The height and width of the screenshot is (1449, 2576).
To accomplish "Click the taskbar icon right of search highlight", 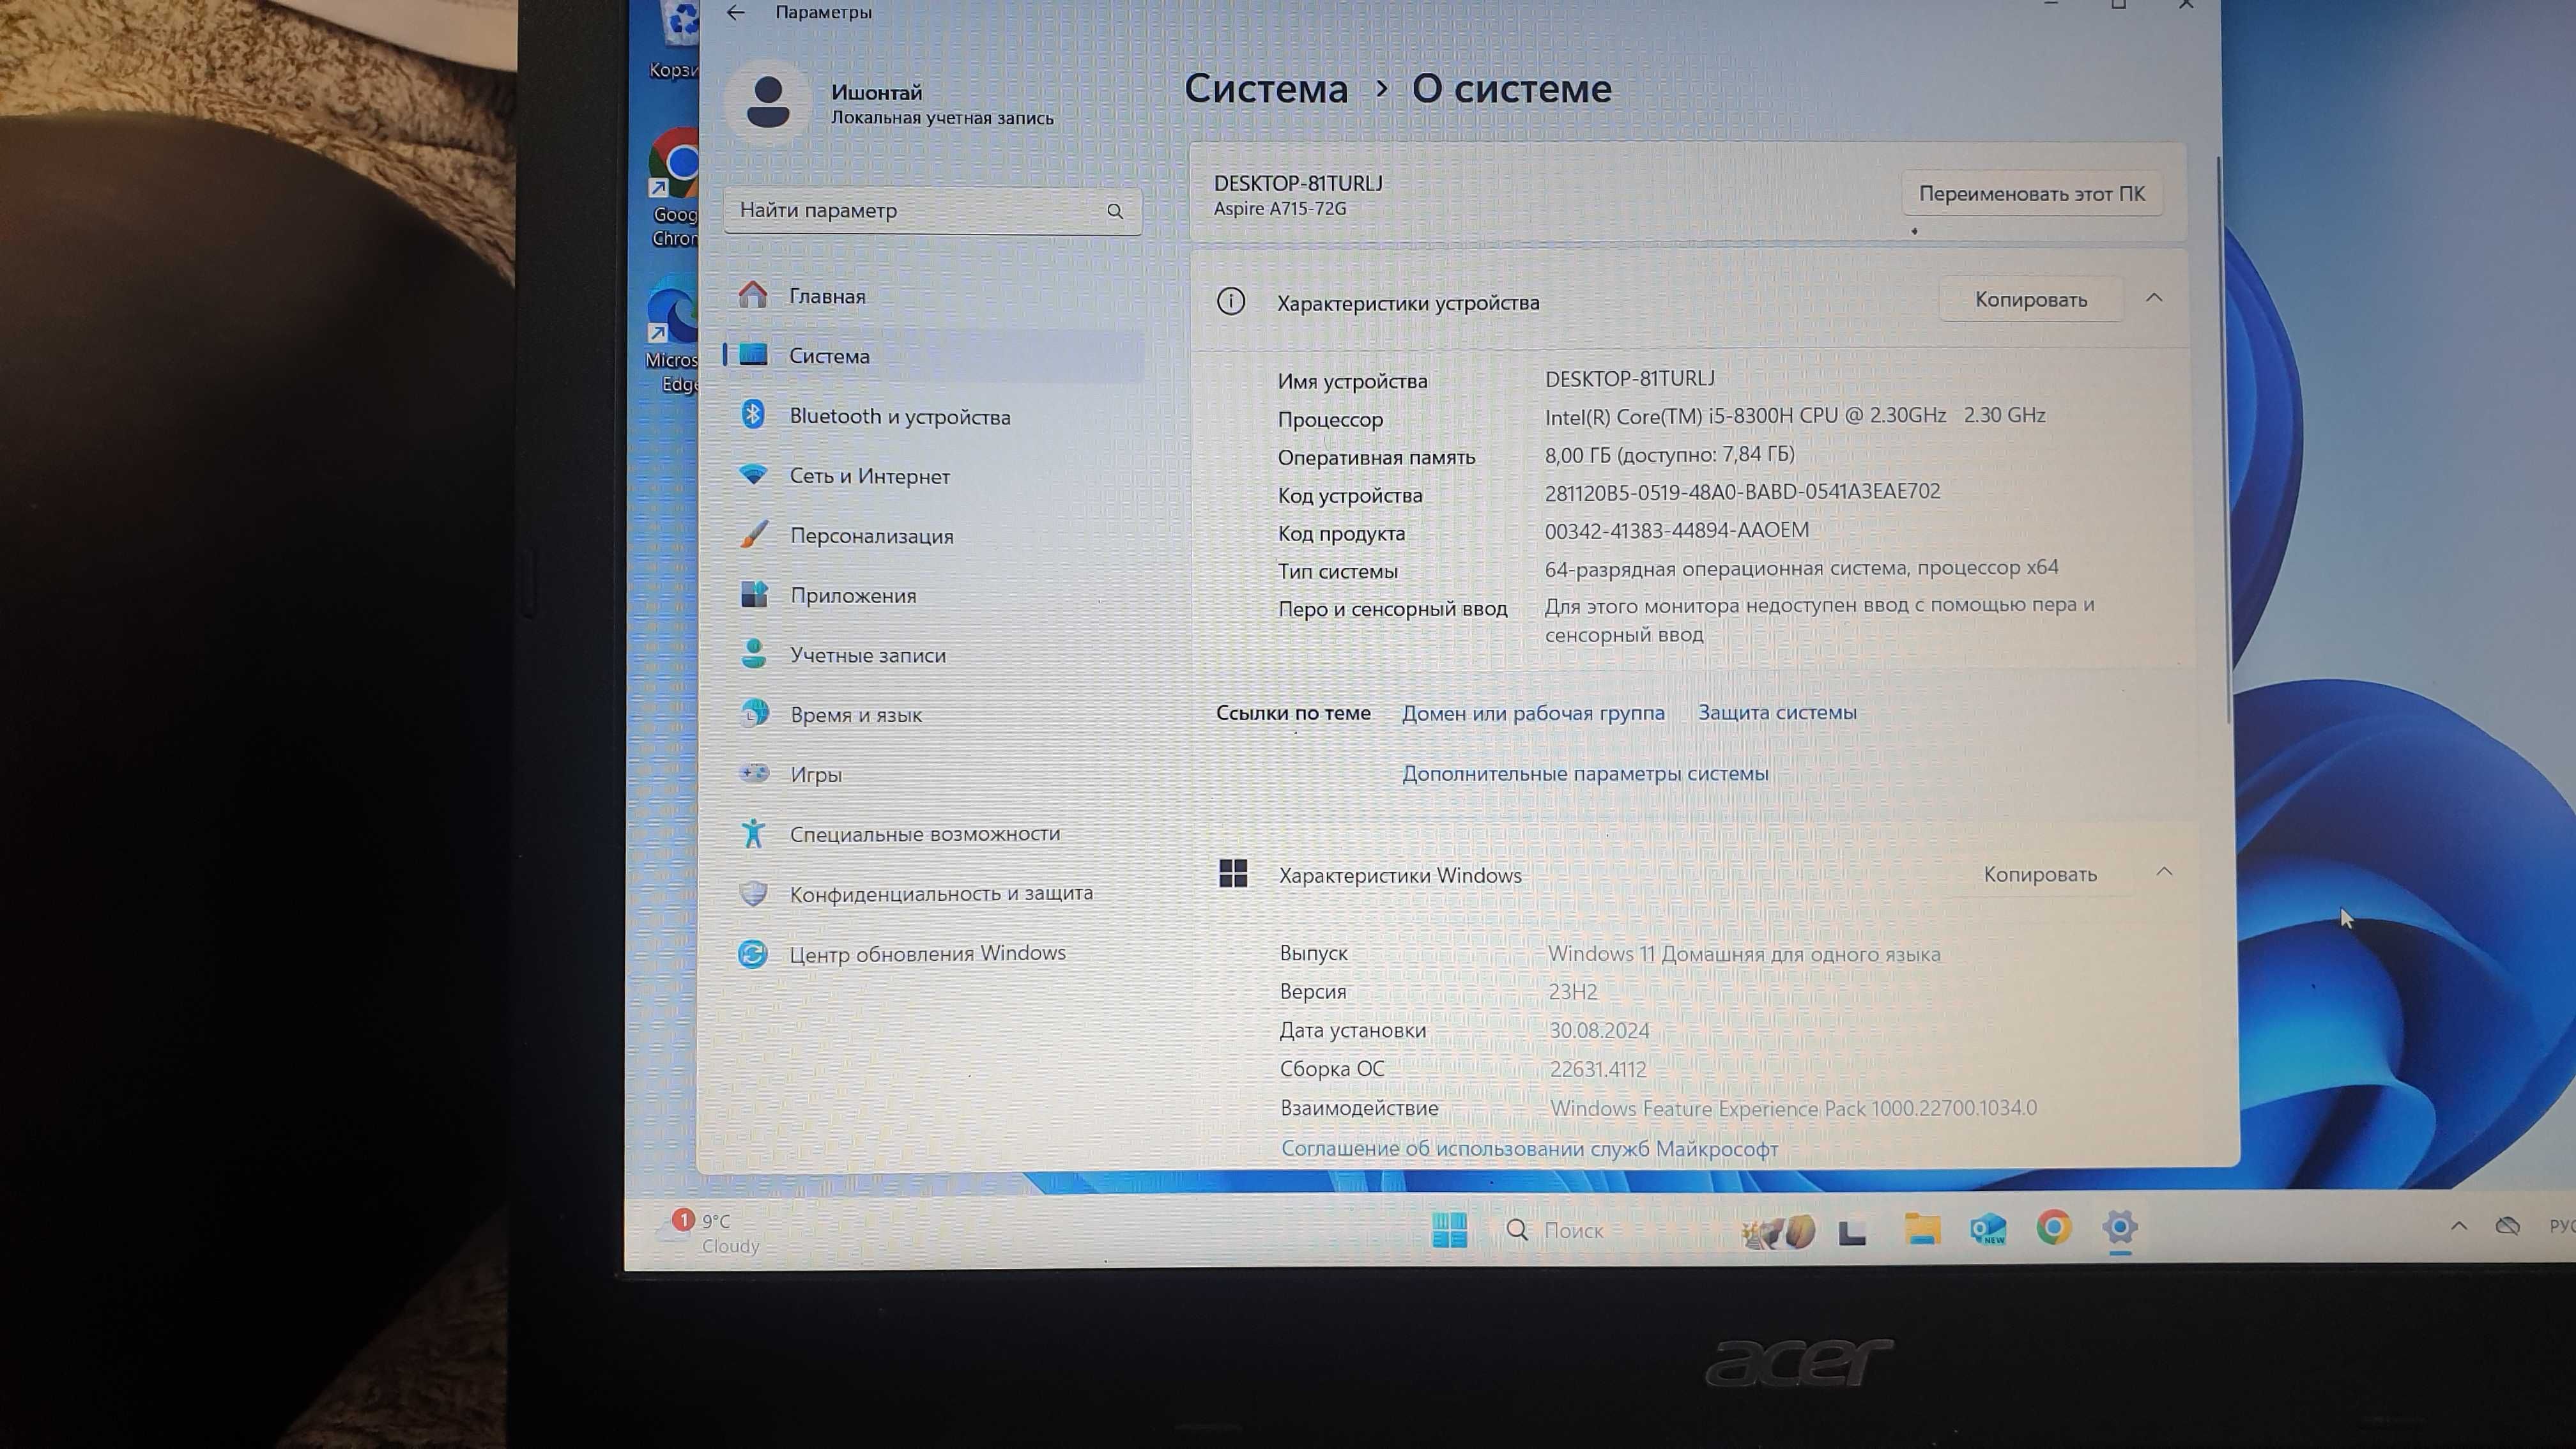I will click(x=1852, y=1232).
